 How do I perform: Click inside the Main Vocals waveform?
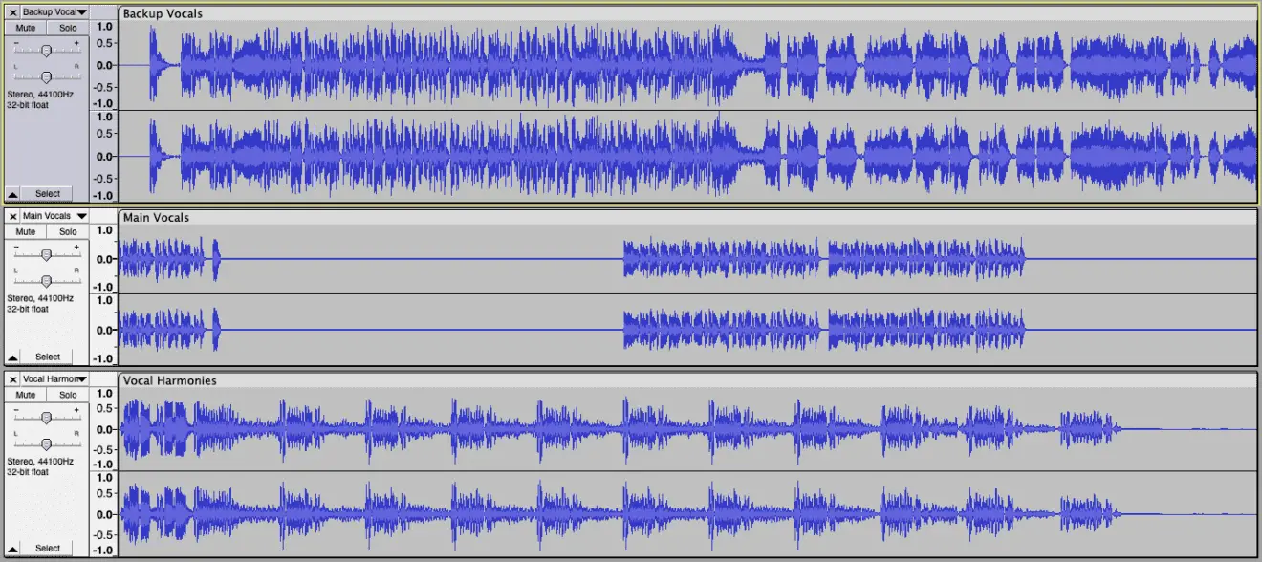tap(669, 256)
